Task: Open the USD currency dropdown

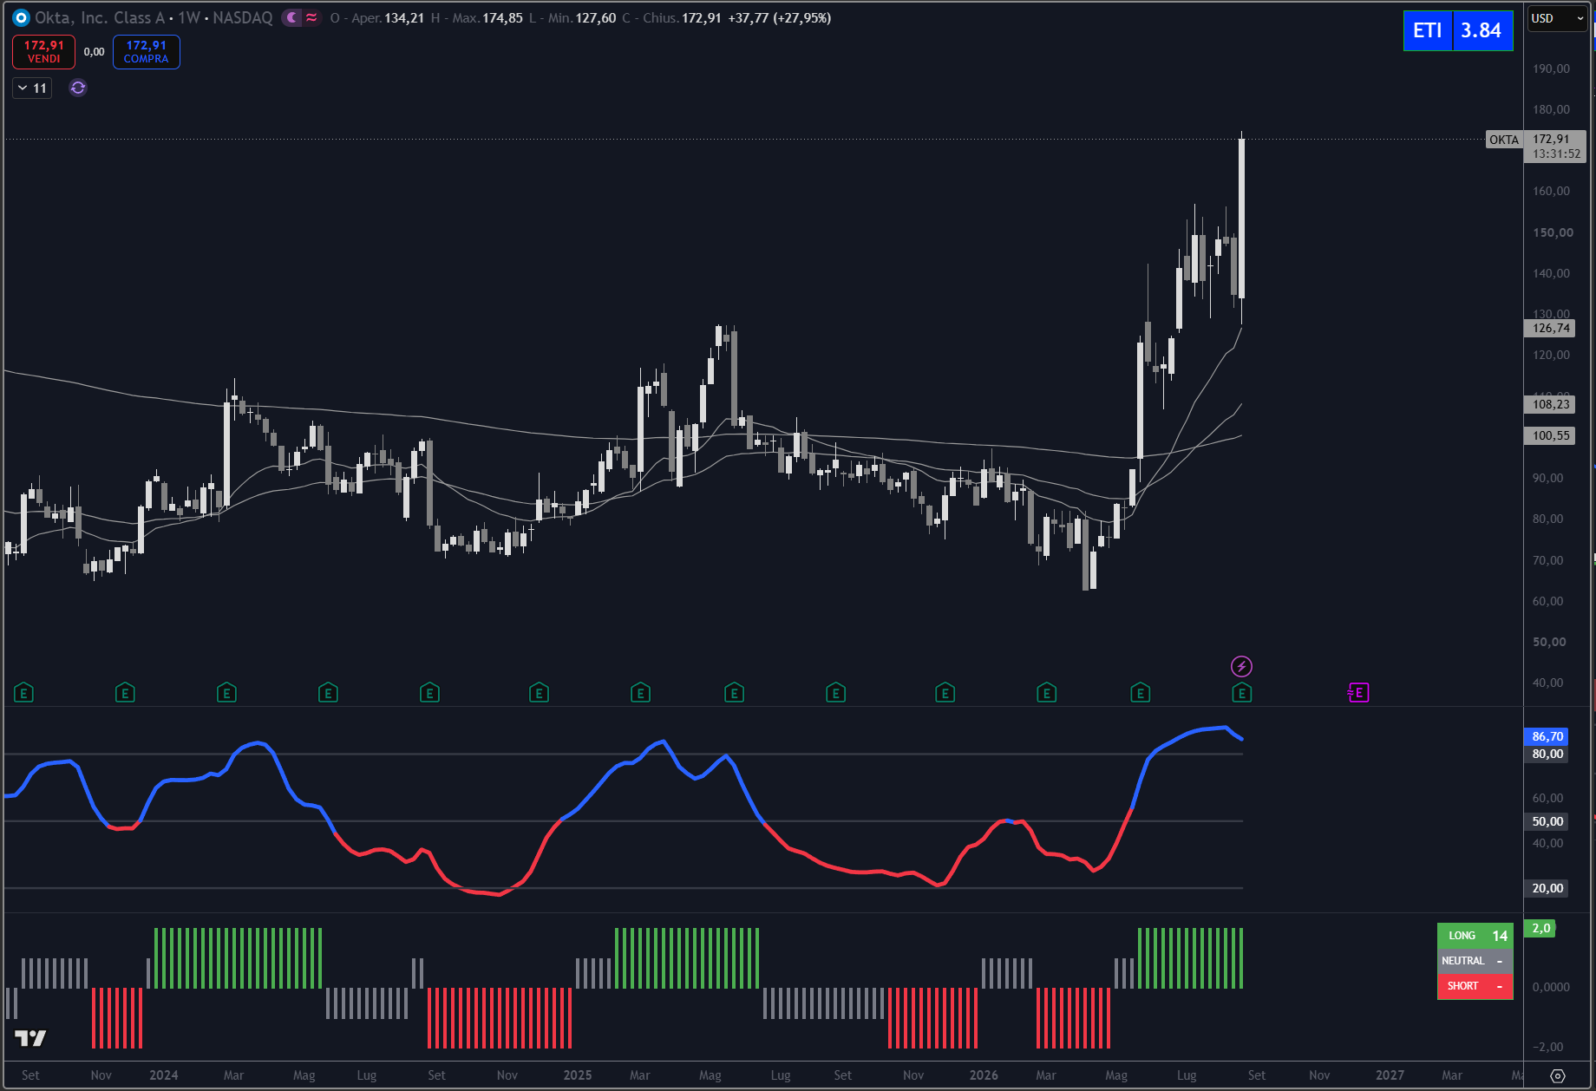Action: [x=1557, y=18]
